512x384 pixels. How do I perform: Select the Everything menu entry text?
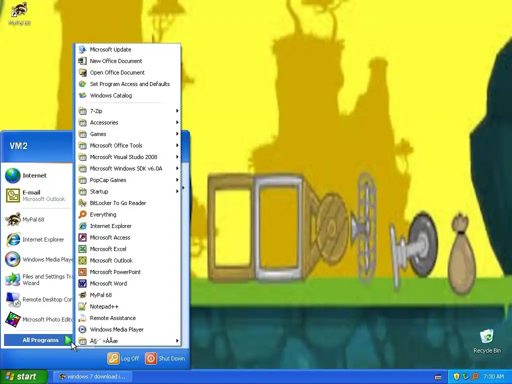click(103, 214)
